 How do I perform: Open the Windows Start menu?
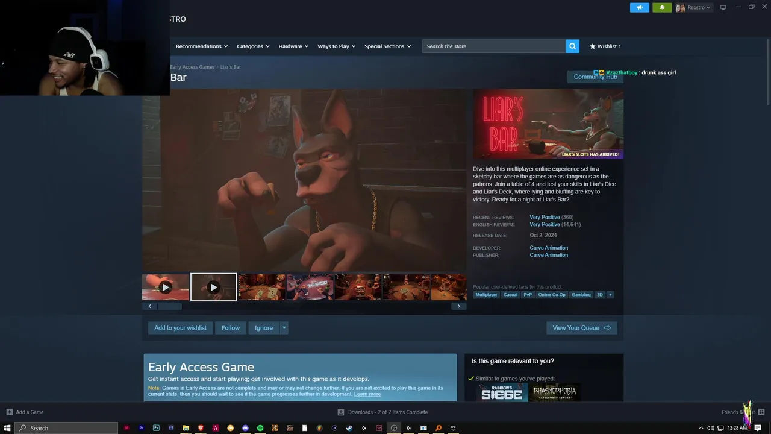click(7, 428)
